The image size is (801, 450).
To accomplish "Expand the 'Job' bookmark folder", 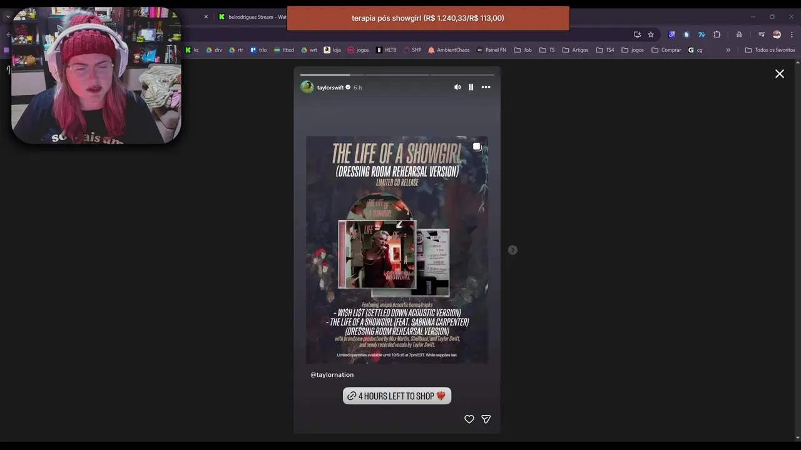I will coord(523,50).
